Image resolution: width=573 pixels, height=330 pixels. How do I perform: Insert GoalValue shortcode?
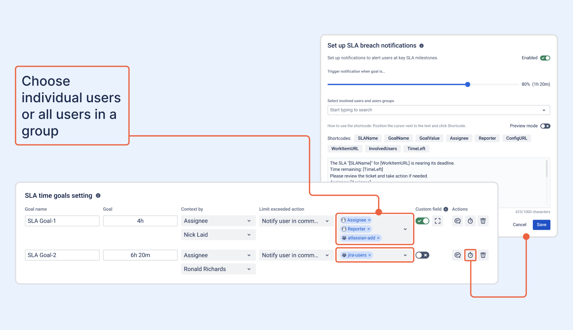429,138
